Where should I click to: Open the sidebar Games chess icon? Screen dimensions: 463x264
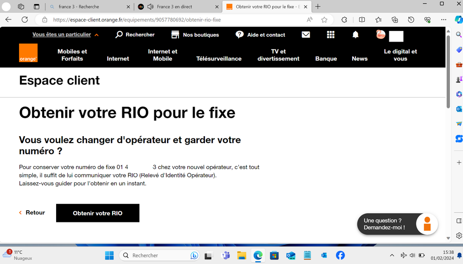coord(459,79)
